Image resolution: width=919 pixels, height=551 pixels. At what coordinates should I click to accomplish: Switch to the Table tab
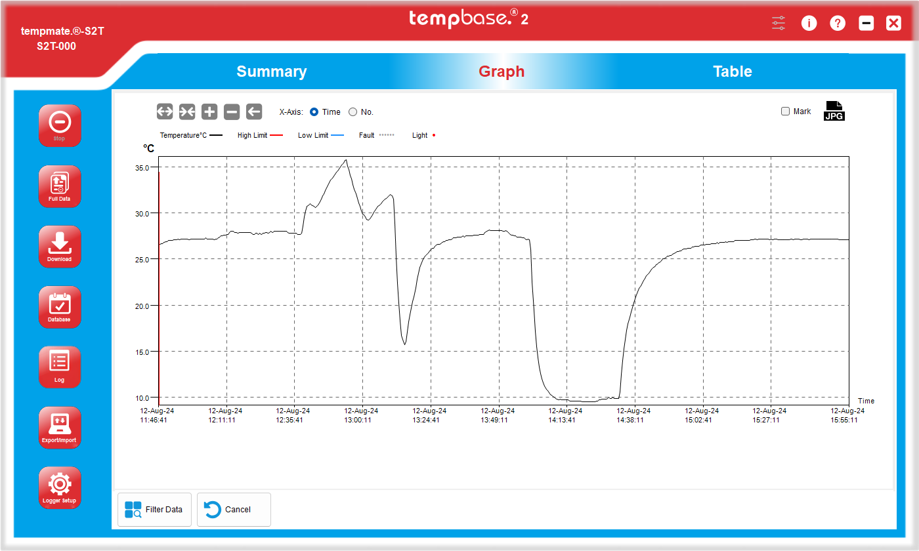732,71
